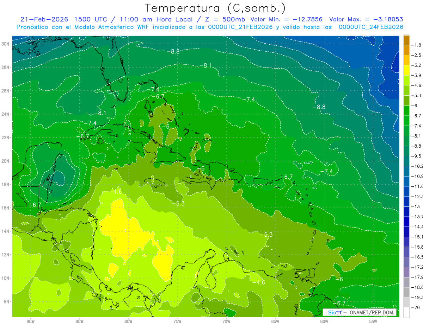
Task: Click the -20 label on the color bar
Action: coord(416,307)
